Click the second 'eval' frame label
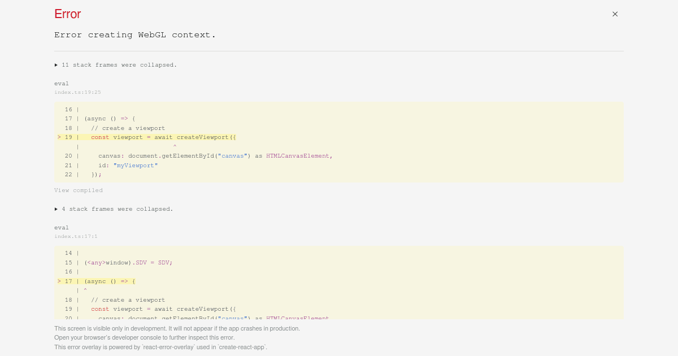 tap(61, 227)
